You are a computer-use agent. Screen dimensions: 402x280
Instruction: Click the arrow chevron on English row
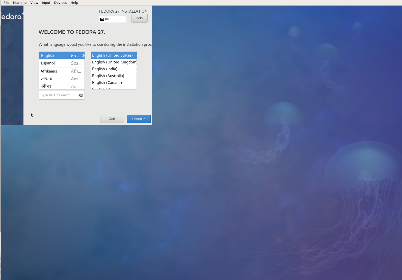83,56
